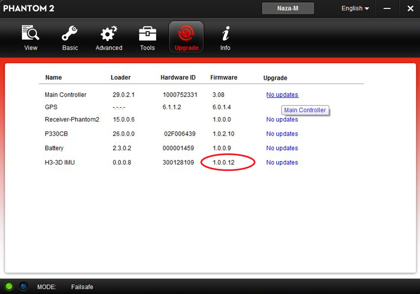Click the Name column header

(x=54, y=77)
